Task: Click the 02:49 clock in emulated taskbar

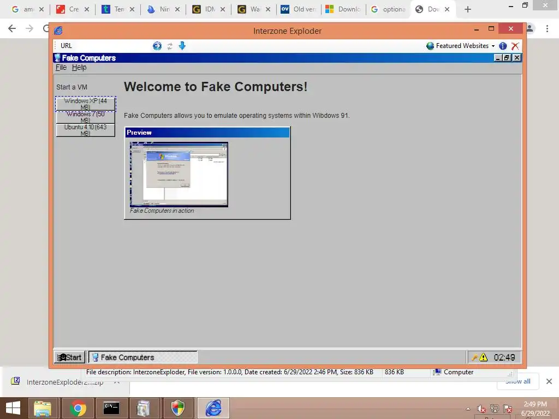Action: pyautogui.click(x=504, y=357)
